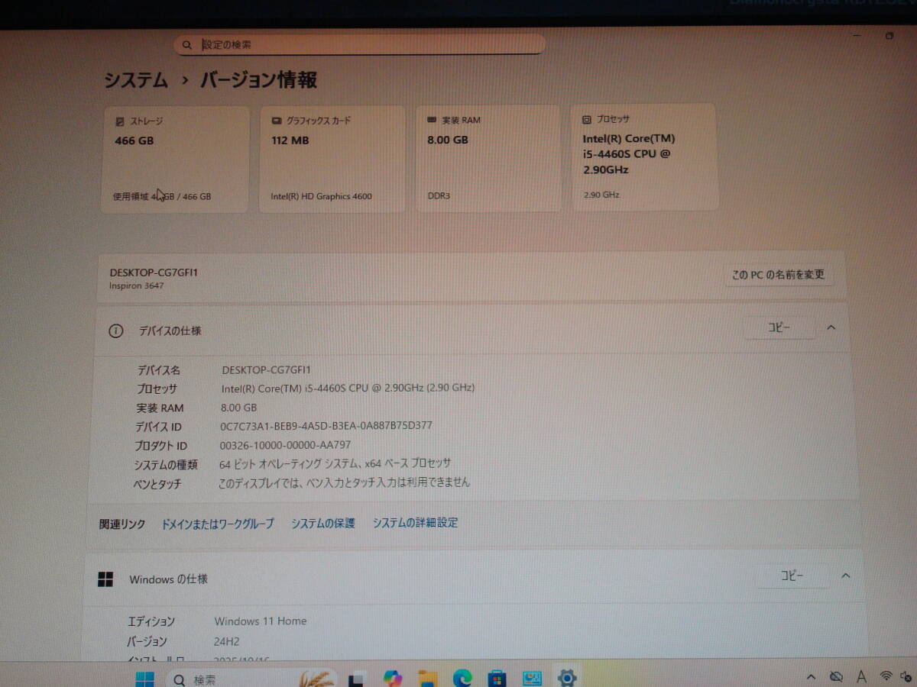Click ペンとタッチ value text
The width and height of the screenshot is (917, 687).
click(344, 482)
